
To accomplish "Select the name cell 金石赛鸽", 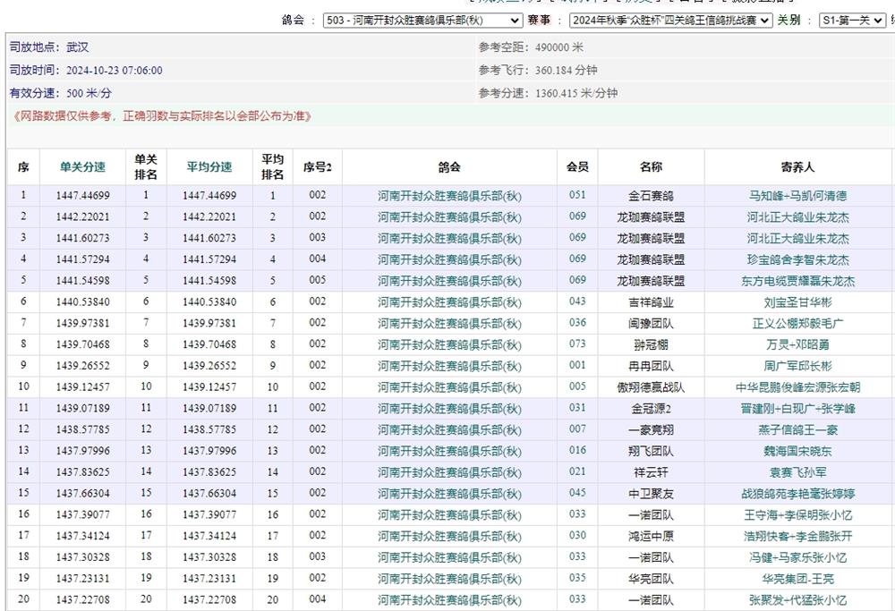I will click(x=651, y=196).
